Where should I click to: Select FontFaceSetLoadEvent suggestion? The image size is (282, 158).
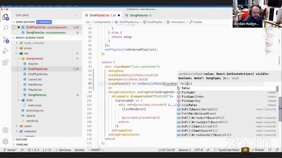tap(226, 114)
